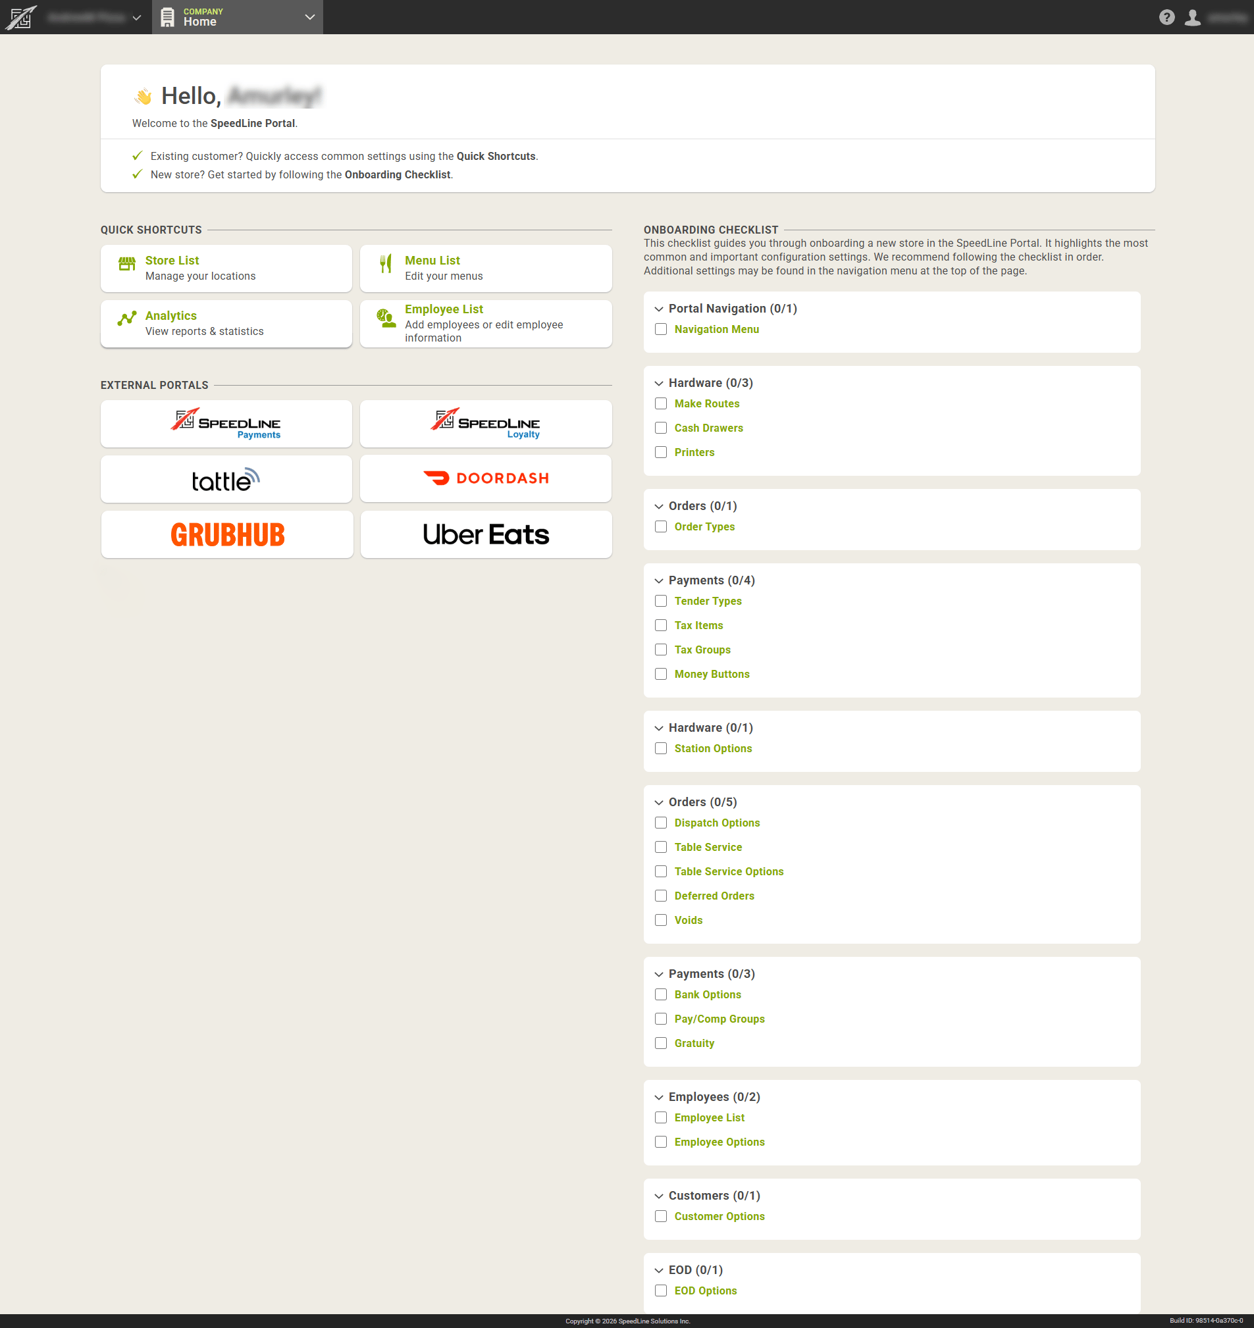This screenshot has height=1328, width=1254.
Task: Click the Employee List person icon
Action: point(386,318)
